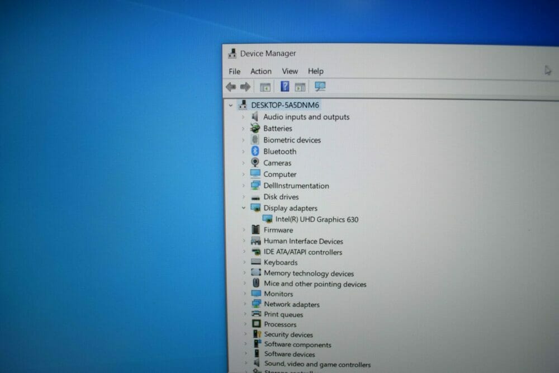This screenshot has width=559, height=373.
Task: Select the Print queues label
Action: [283, 314]
